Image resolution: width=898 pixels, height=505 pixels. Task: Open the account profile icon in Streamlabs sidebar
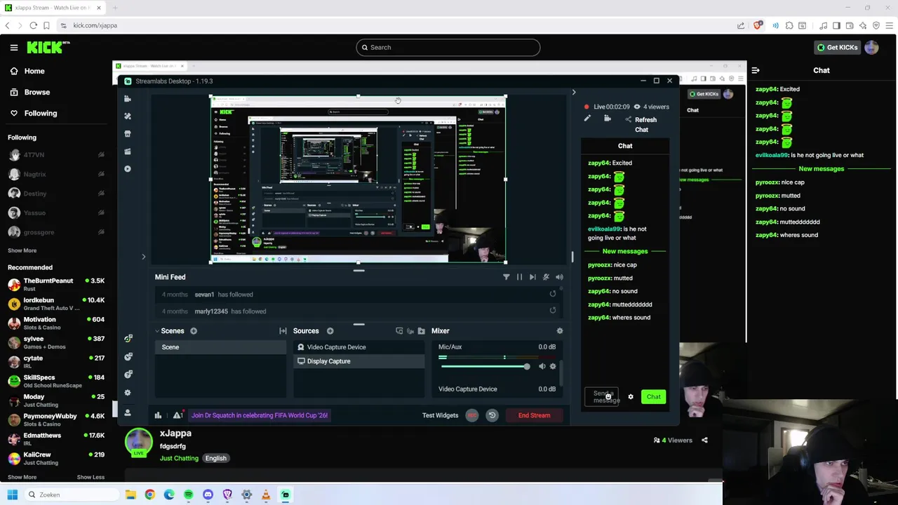click(x=128, y=412)
